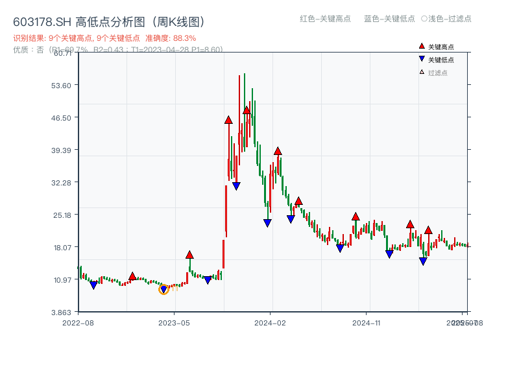Image resolution: width=519 pixels, height=389 pixels.
Task: Click the orange-circled filter point marker
Action: [163, 289]
